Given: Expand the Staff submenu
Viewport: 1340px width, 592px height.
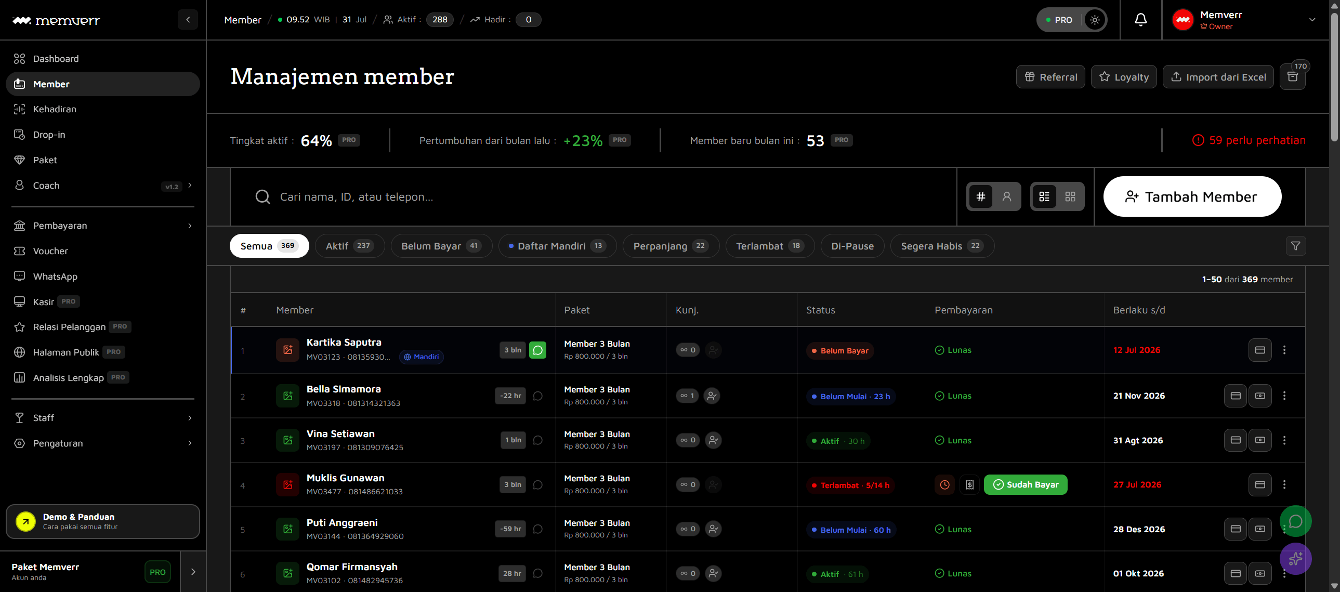Looking at the screenshot, I should [190, 418].
